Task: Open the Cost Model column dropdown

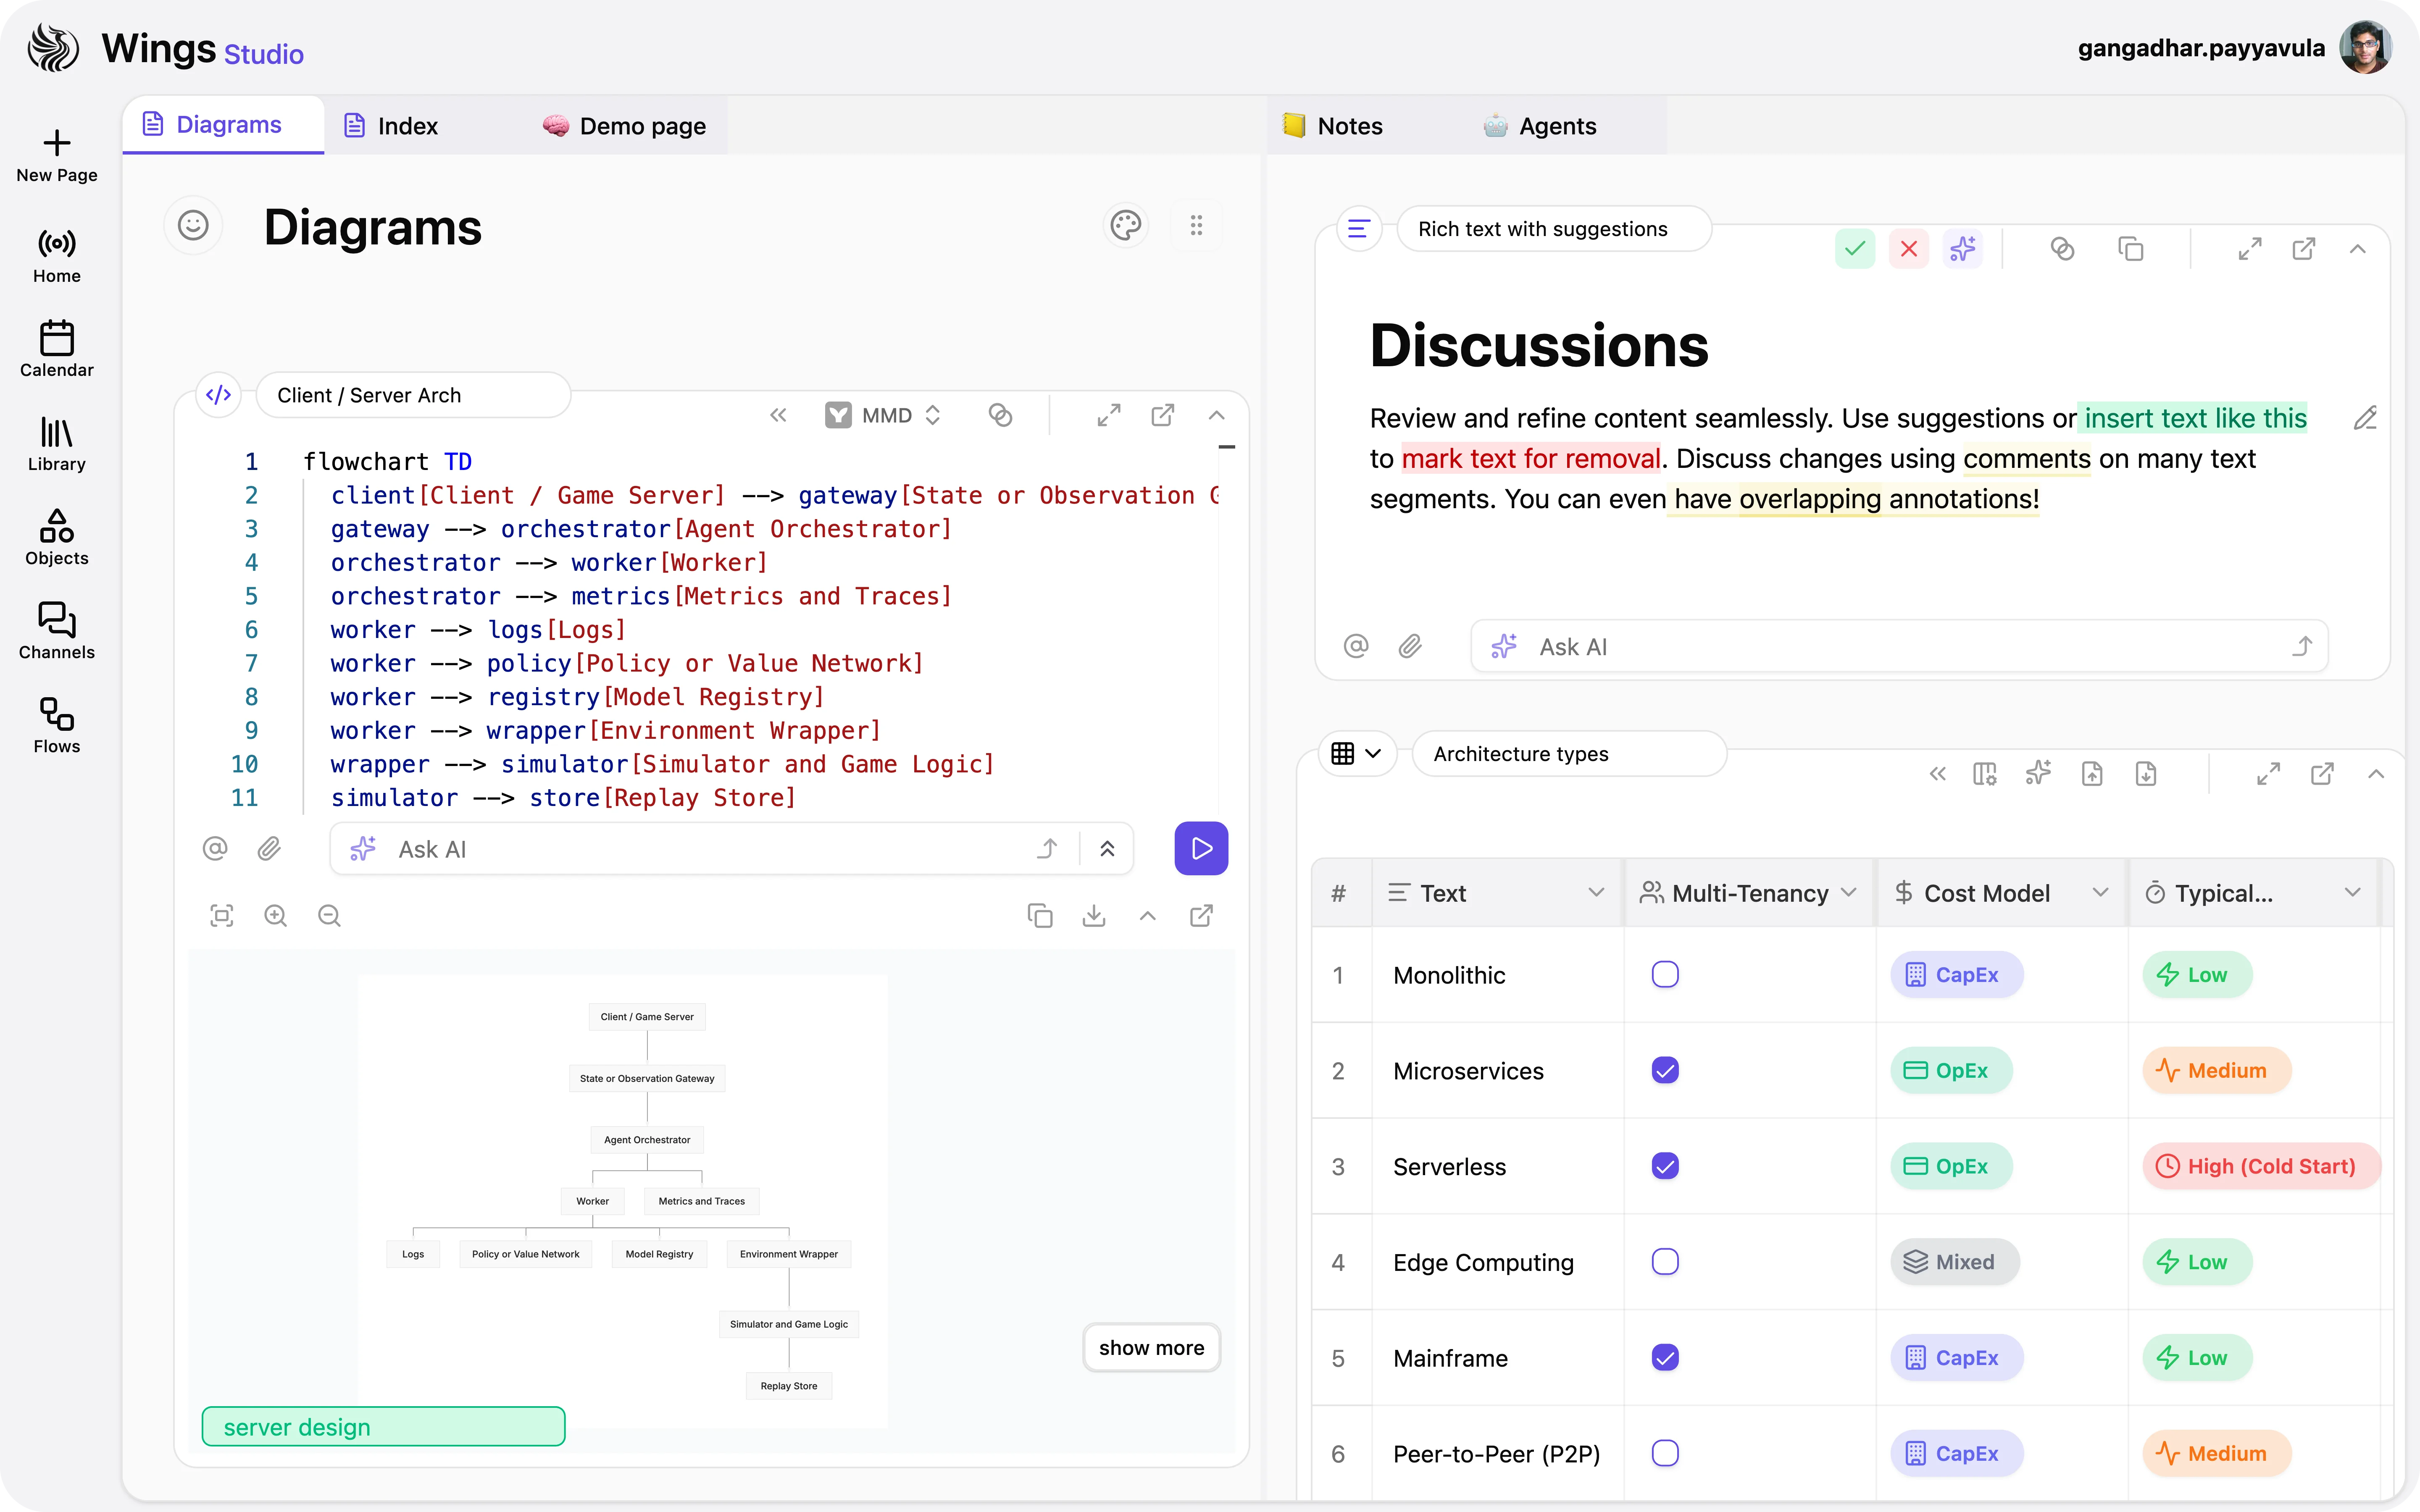Action: [2100, 893]
